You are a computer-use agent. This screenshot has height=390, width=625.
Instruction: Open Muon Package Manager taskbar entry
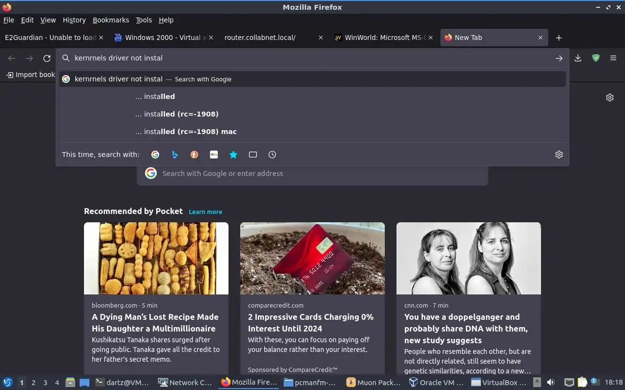click(374, 383)
